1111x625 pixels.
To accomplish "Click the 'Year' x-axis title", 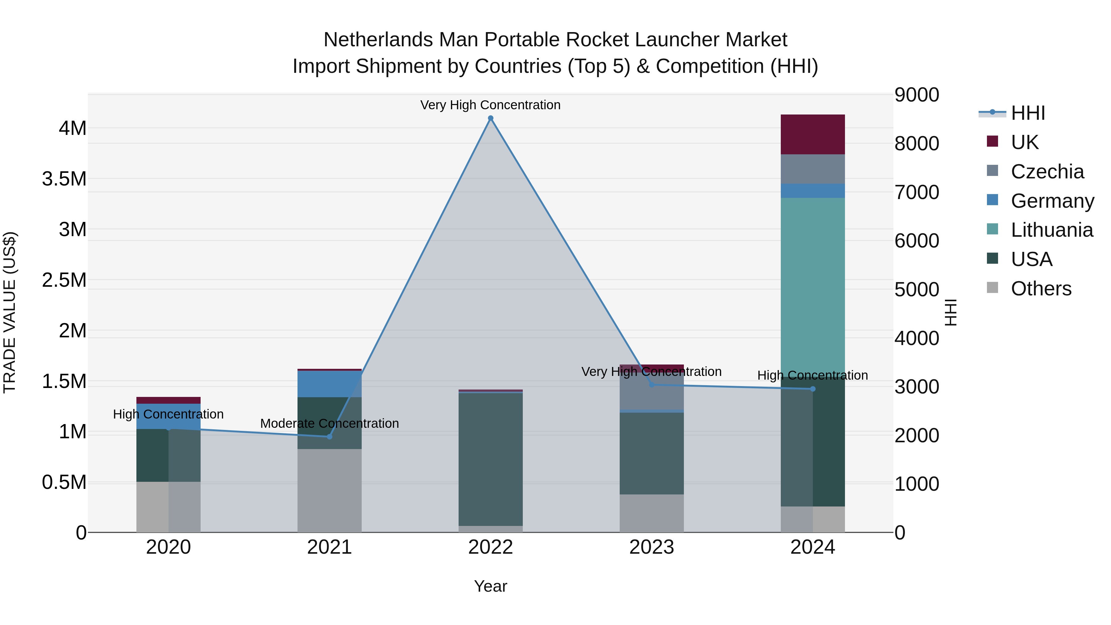I will (x=490, y=586).
